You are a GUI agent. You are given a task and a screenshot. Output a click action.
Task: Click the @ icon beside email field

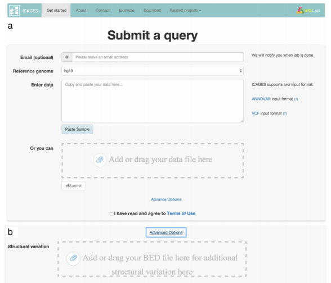[x=67, y=57]
